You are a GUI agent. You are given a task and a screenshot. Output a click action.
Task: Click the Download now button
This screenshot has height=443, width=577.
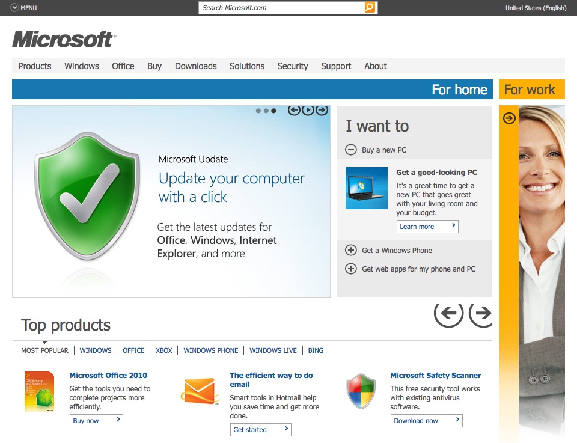click(427, 421)
